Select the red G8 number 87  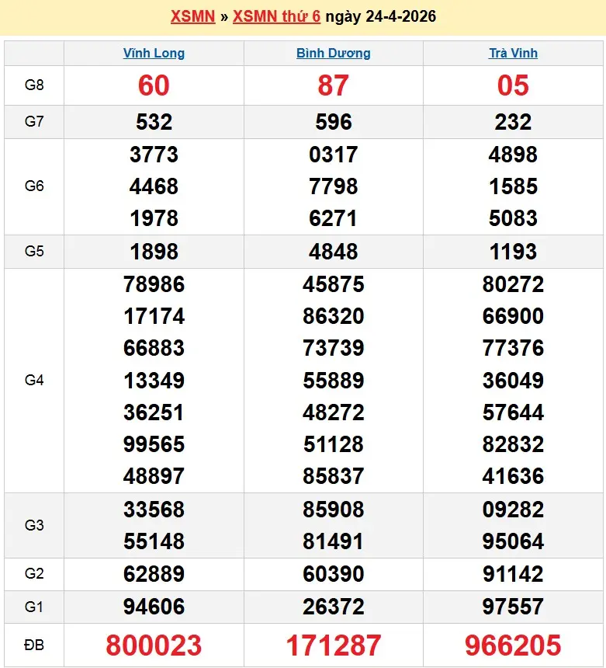[x=333, y=85]
